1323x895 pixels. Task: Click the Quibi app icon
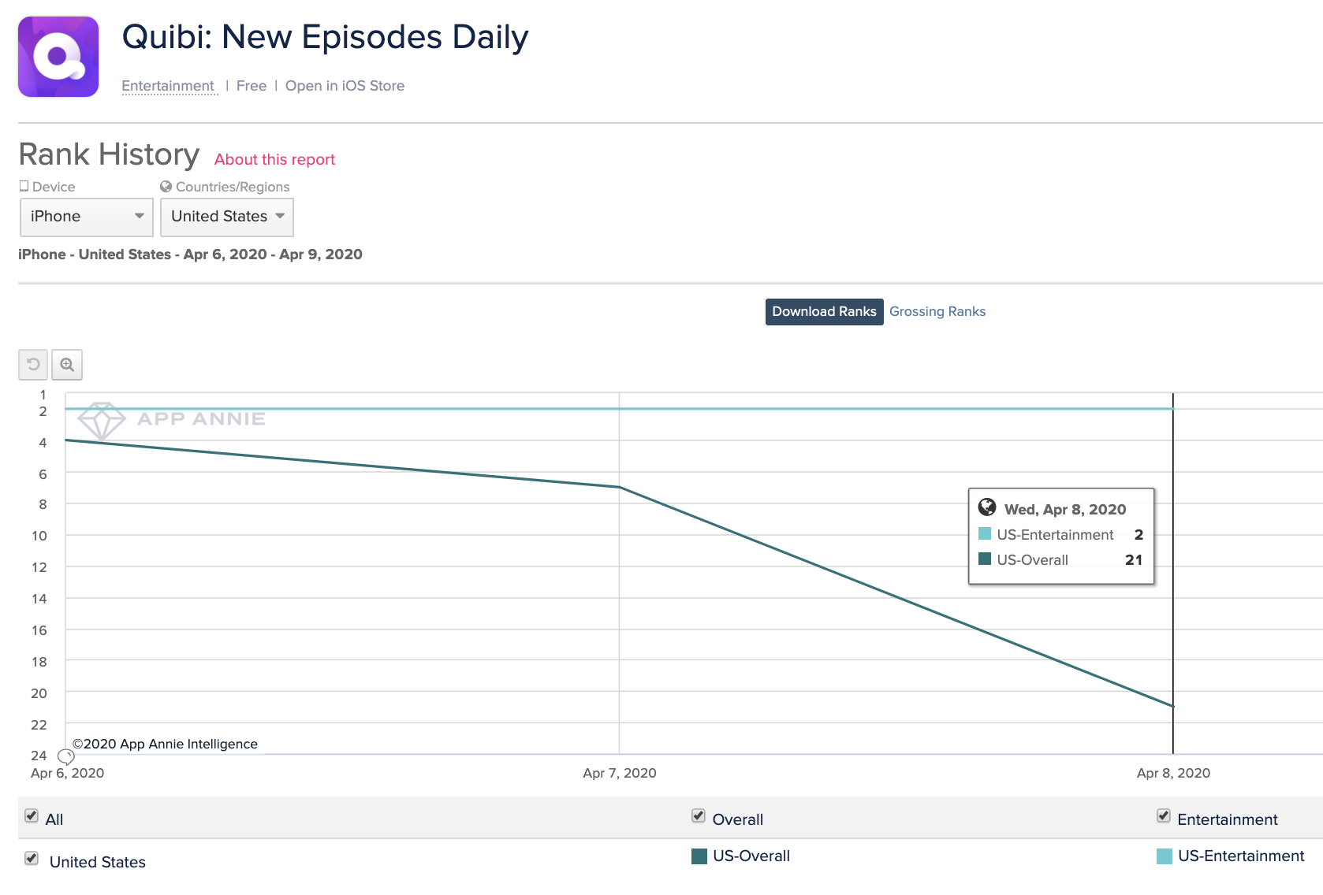pos(58,57)
